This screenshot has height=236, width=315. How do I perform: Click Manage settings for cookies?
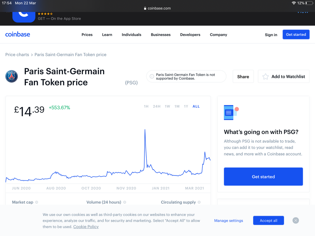click(229, 221)
